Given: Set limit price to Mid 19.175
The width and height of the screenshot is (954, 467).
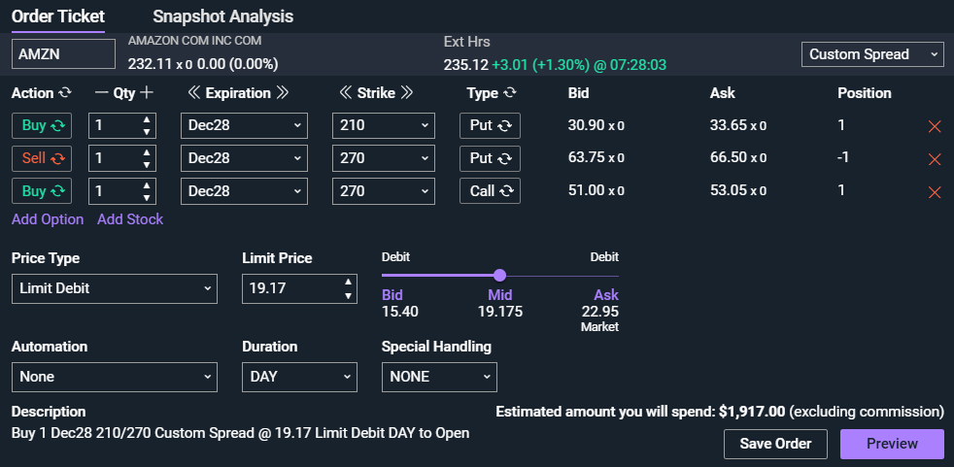Looking at the screenshot, I should (500, 304).
